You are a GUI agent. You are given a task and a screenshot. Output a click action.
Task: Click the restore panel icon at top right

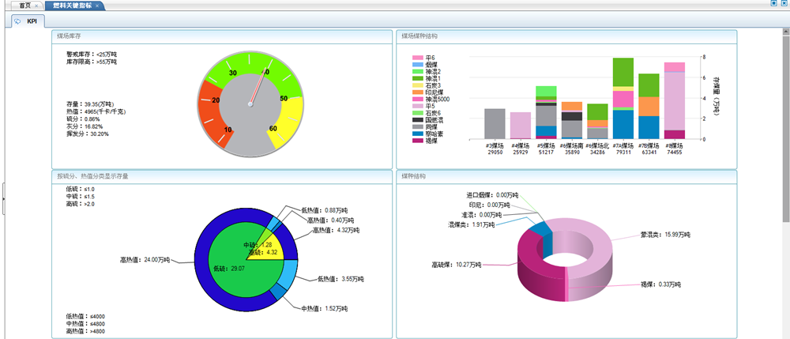click(773, 4)
